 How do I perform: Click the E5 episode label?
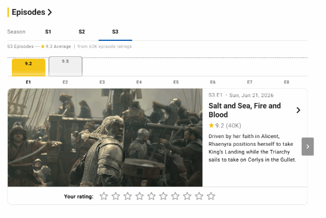176,82
